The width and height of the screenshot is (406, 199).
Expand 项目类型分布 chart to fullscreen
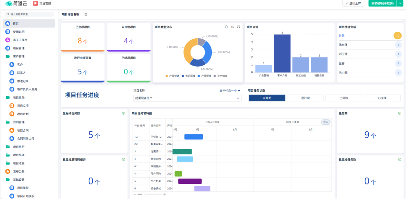click(x=239, y=27)
